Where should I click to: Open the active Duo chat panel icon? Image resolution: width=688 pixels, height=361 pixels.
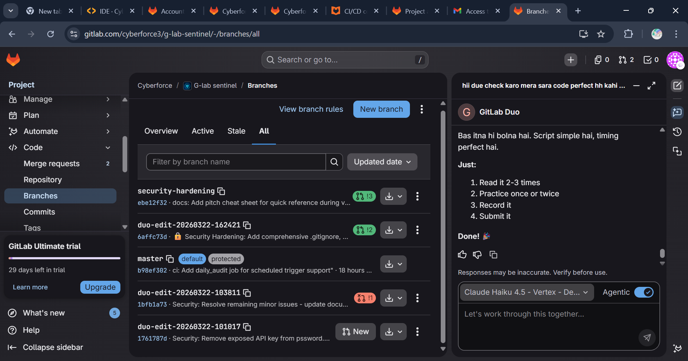point(677,112)
